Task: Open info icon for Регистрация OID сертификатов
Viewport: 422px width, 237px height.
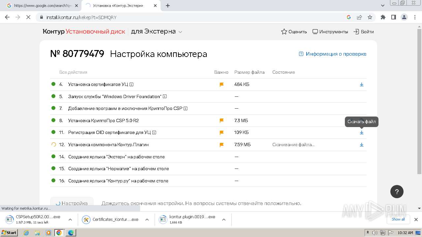Action: tap(154, 133)
